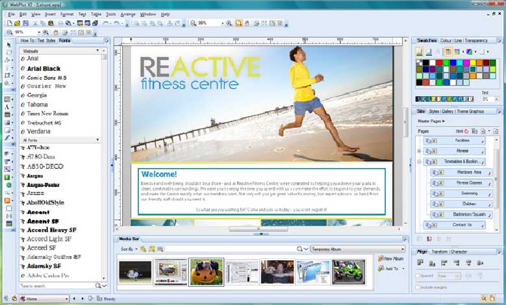Click the Add To button
This screenshot has width=506, height=305.
click(391, 268)
